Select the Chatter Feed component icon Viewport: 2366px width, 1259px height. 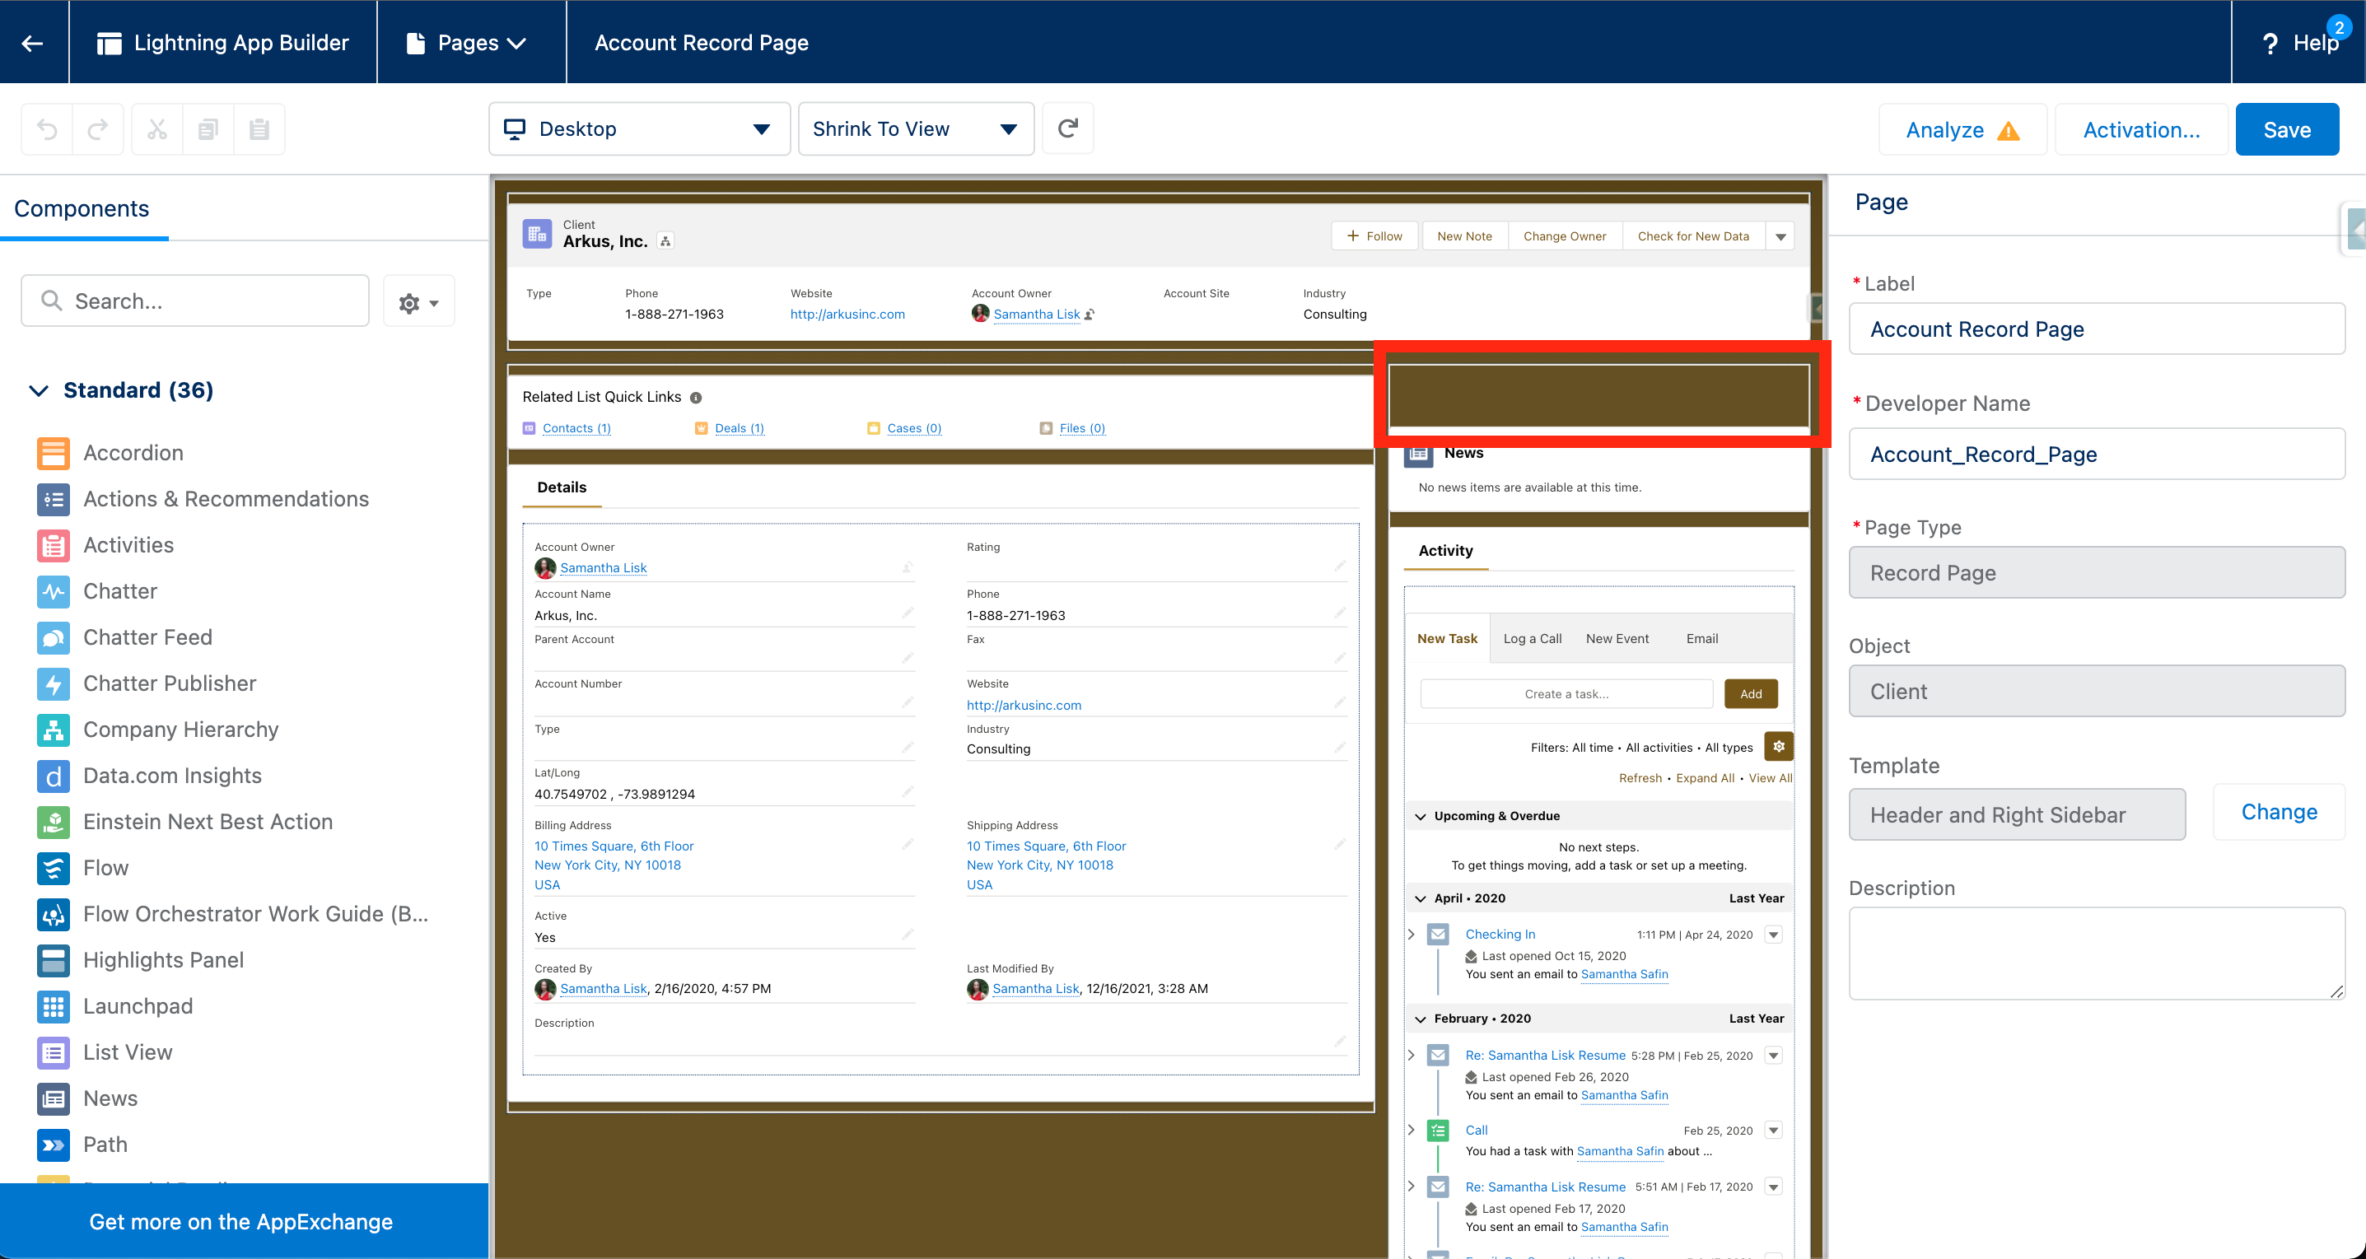[x=54, y=637]
